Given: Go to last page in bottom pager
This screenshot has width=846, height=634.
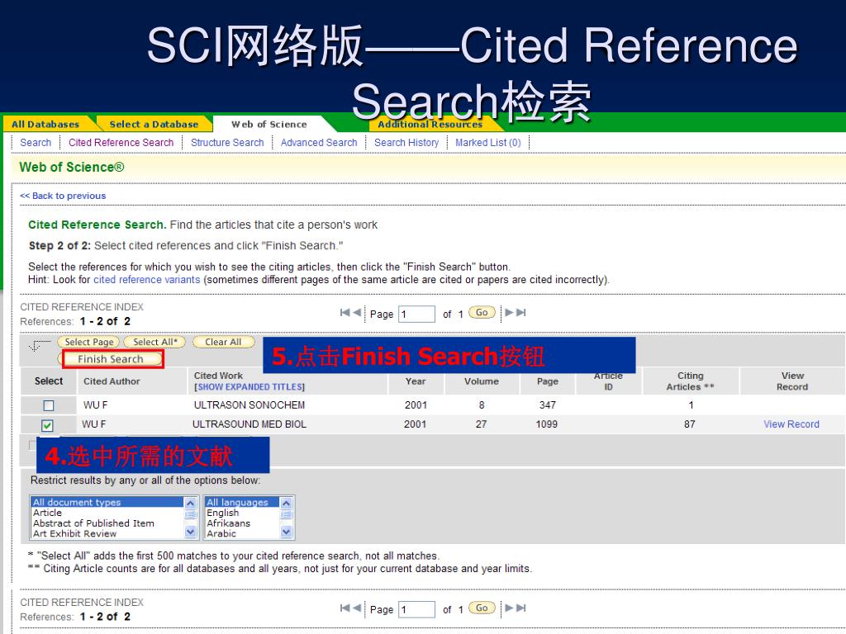Looking at the screenshot, I should pos(520,608).
